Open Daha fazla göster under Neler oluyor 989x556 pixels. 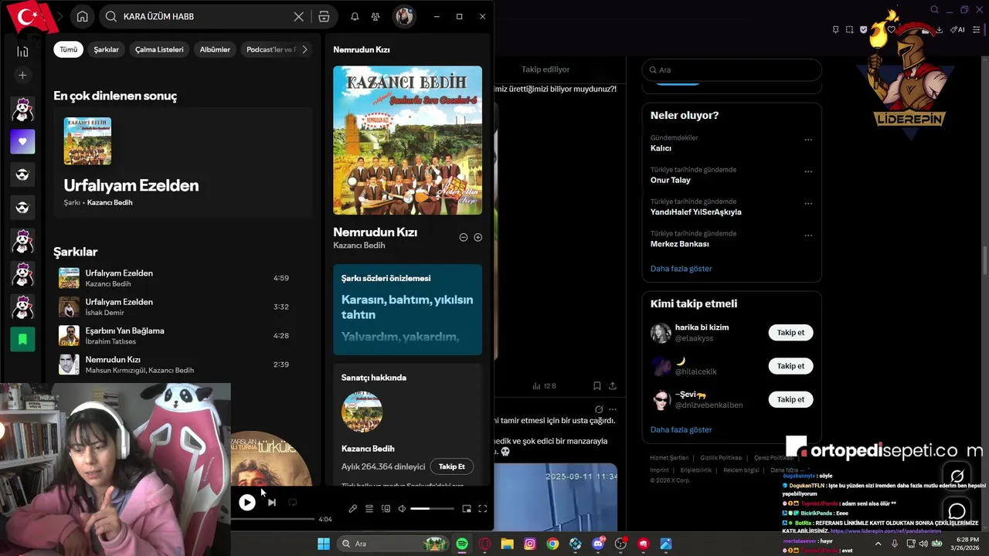point(681,269)
